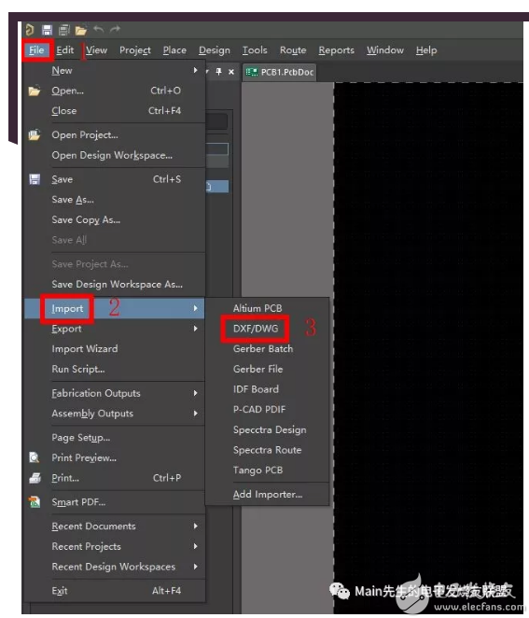Screen dimensions: 529x618
Task: Click the project folder icon beside Open Project...
Action: (35, 134)
